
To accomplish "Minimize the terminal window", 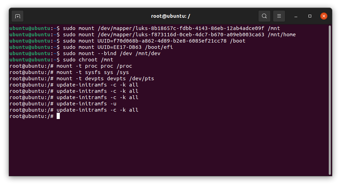I will [296, 16].
